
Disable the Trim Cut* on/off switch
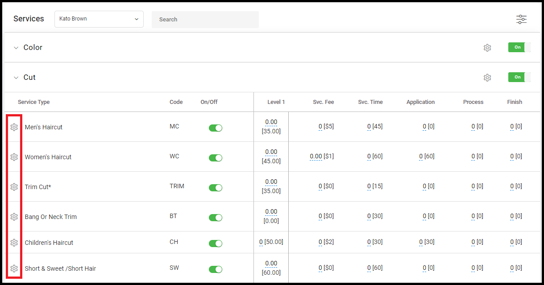(x=216, y=188)
